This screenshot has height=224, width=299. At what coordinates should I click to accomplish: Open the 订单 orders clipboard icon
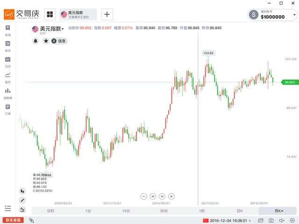click(x=8, y=107)
